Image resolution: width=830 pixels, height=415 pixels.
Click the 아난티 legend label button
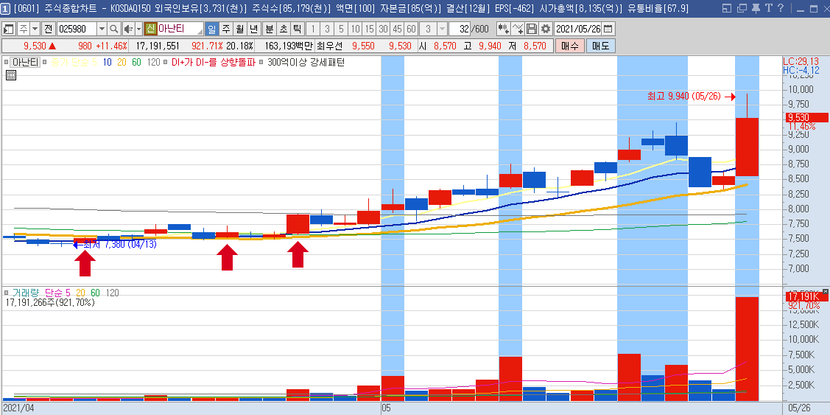click(25, 62)
